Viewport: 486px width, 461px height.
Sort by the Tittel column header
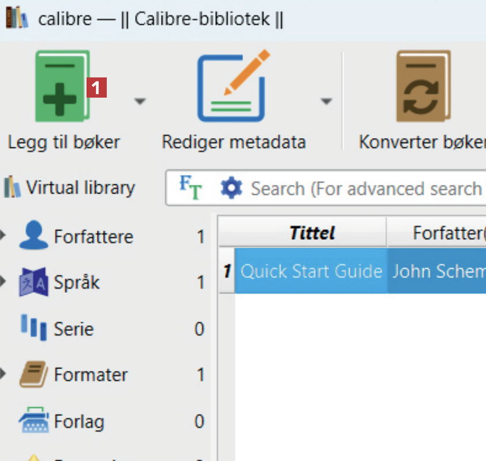click(312, 233)
